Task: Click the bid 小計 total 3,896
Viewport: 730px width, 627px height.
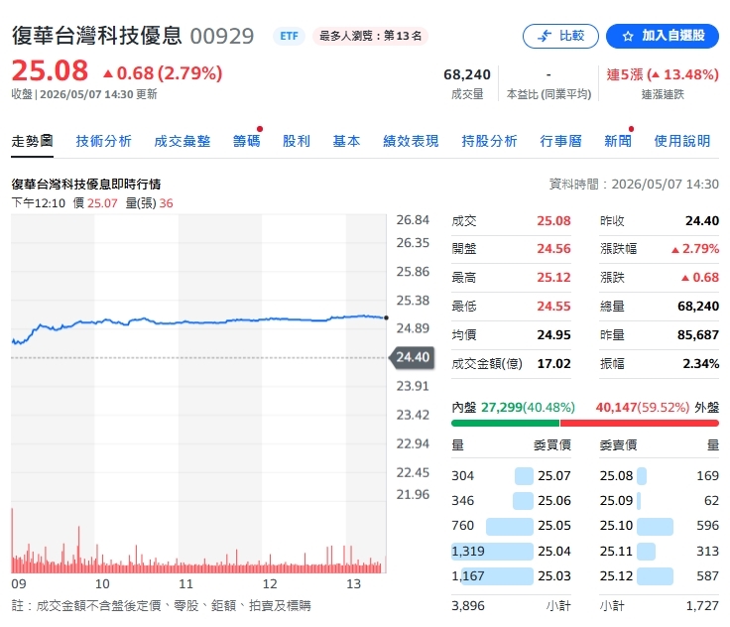Action: [x=468, y=605]
